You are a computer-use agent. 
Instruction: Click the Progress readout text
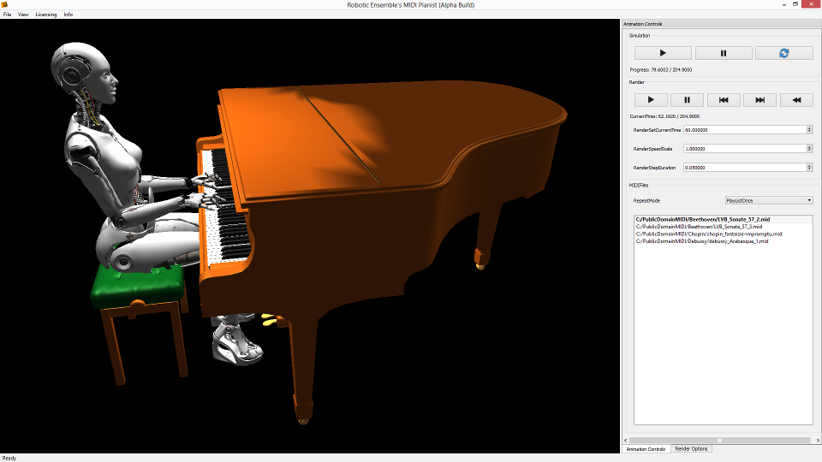click(x=660, y=69)
